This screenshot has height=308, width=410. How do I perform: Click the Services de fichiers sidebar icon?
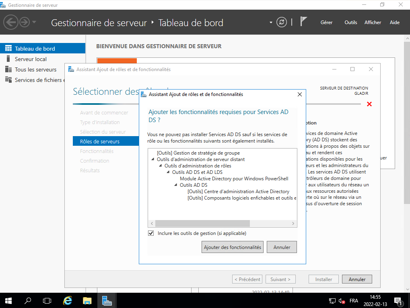(8, 80)
